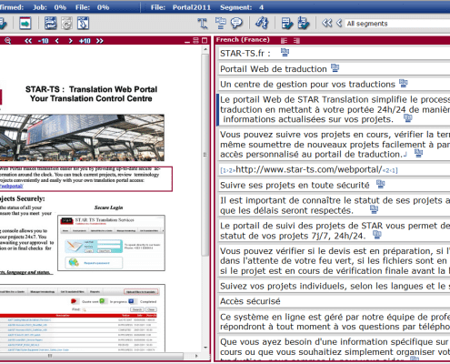Click the 'Portail Web de traduction' segment

coord(334,69)
